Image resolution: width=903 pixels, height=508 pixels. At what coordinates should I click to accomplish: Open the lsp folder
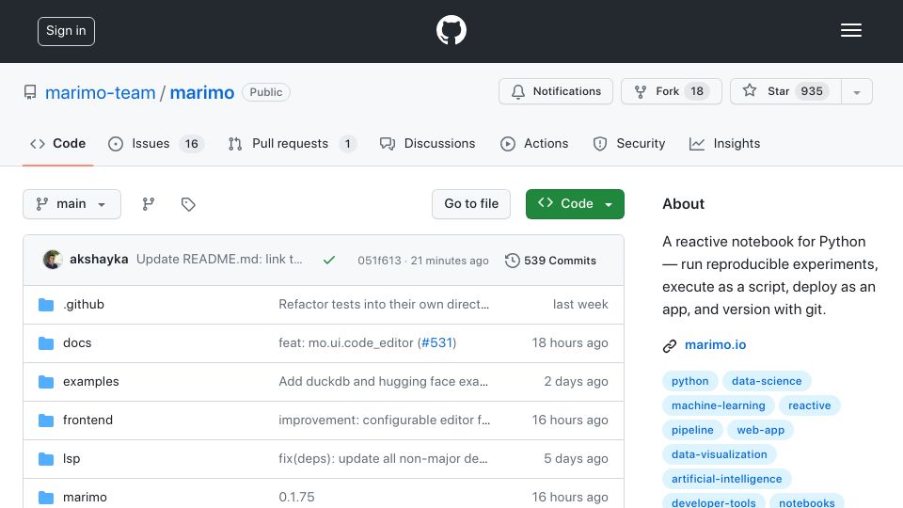click(x=71, y=458)
